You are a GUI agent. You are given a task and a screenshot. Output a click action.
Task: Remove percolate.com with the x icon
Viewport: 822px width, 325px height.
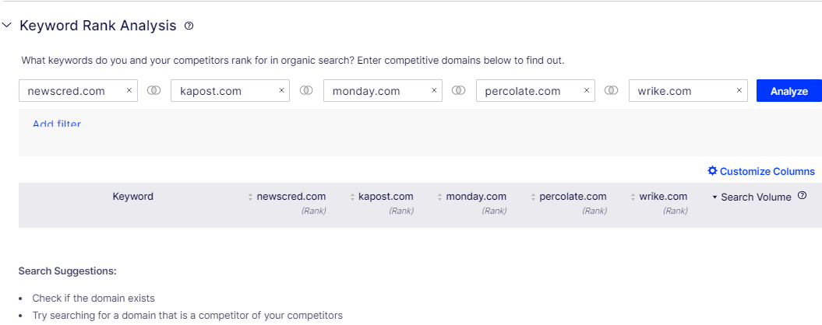click(587, 90)
